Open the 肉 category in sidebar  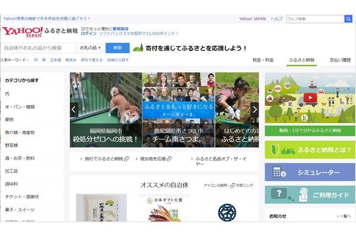(7, 94)
